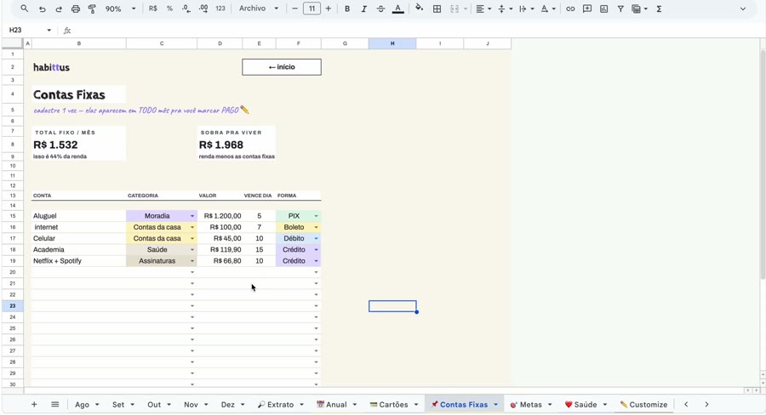This screenshot has height=415, width=766.
Task: Open Contas Fixas tab options arrow
Action: pyautogui.click(x=495, y=405)
